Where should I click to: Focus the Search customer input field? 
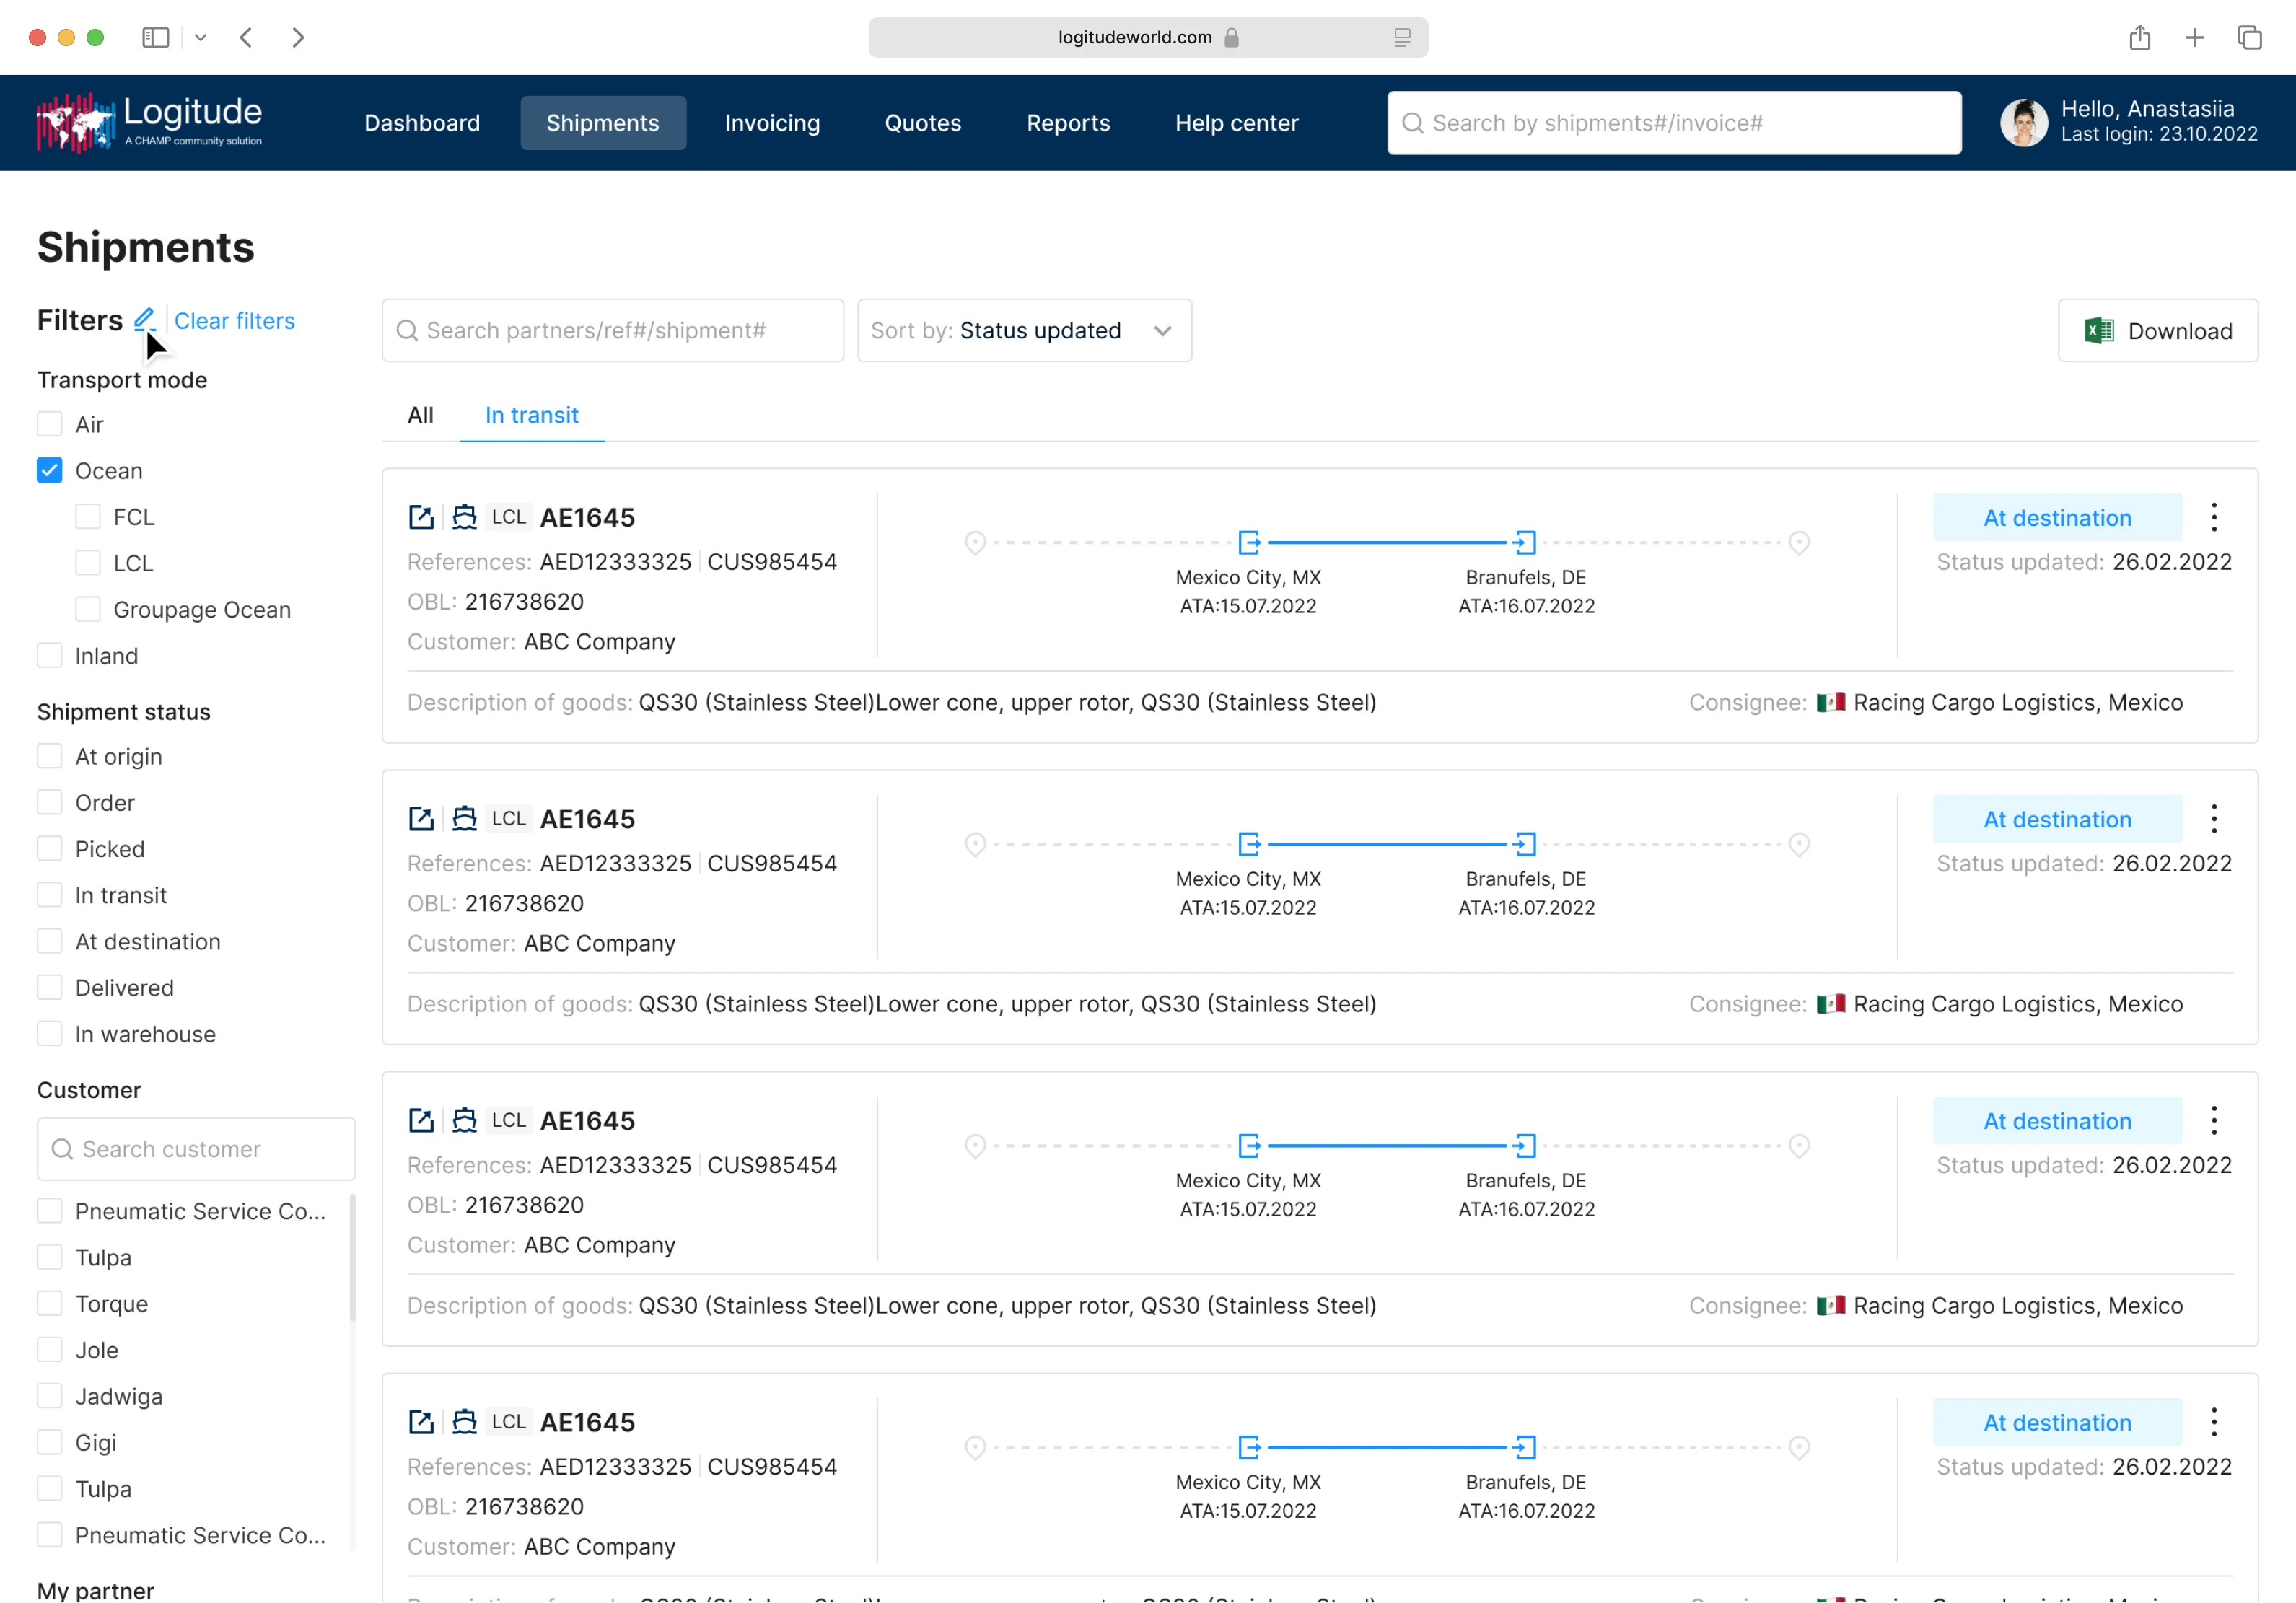tap(197, 1149)
